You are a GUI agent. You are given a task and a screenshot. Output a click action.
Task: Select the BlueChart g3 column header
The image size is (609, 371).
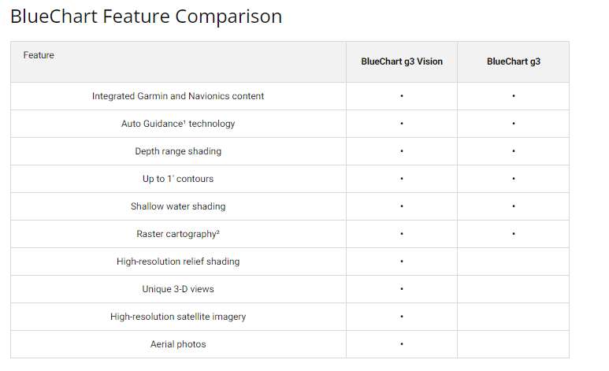pyautogui.click(x=514, y=61)
